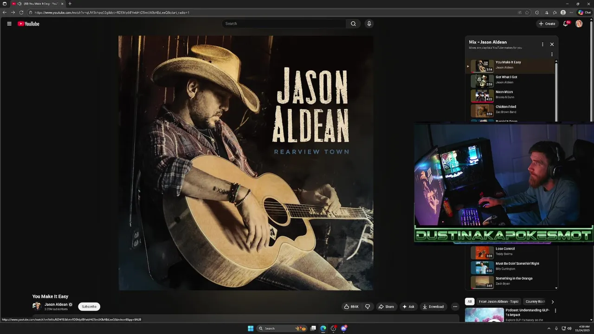The image size is (594, 334).
Task: Mute the tab via speaker icon
Action: tap(19, 4)
